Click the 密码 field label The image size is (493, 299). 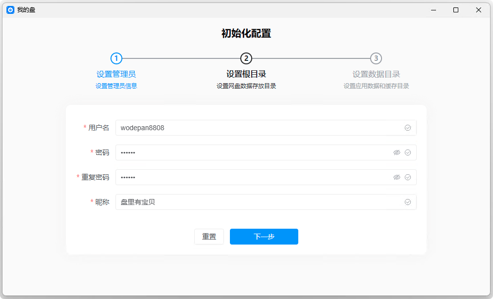click(x=102, y=152)
